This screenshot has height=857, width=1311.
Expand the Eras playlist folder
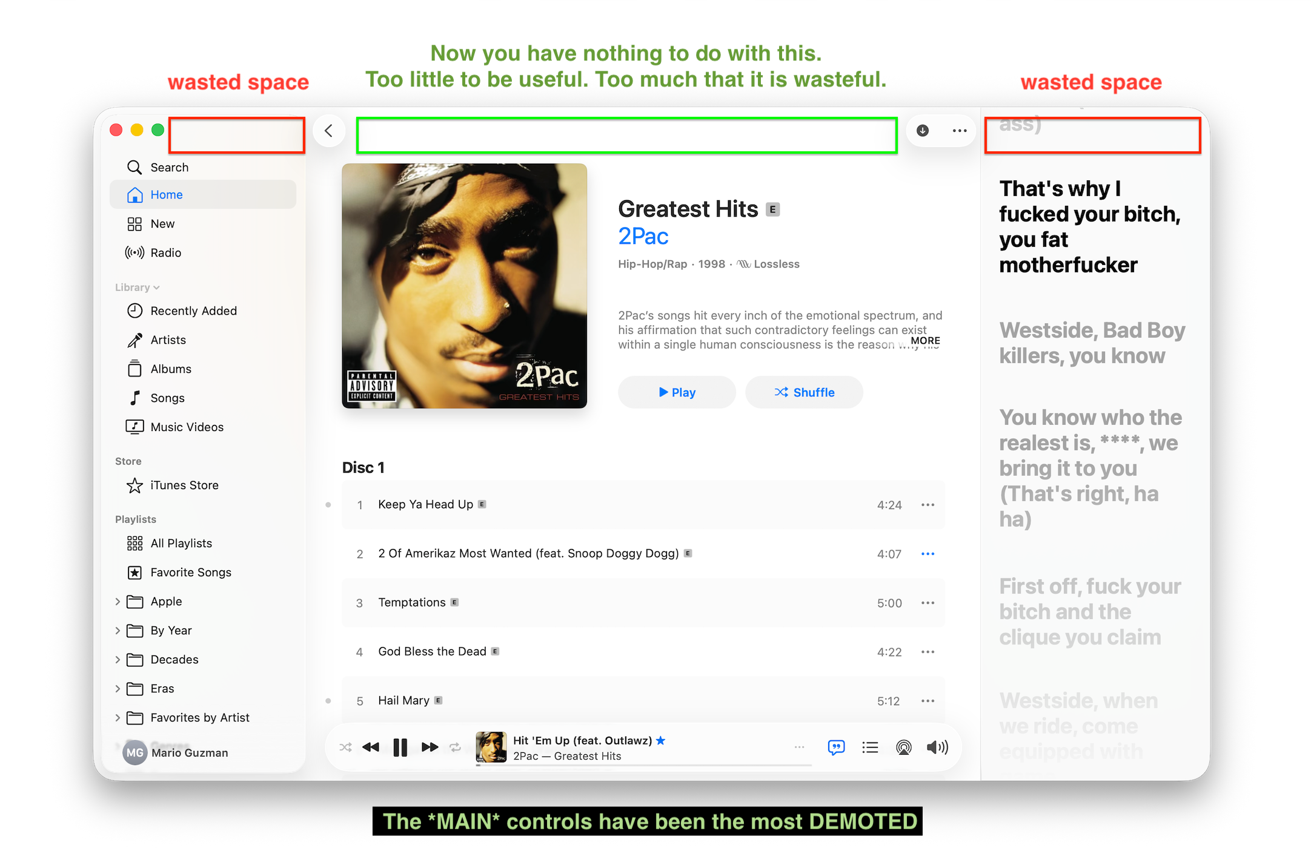coord(118,689)
